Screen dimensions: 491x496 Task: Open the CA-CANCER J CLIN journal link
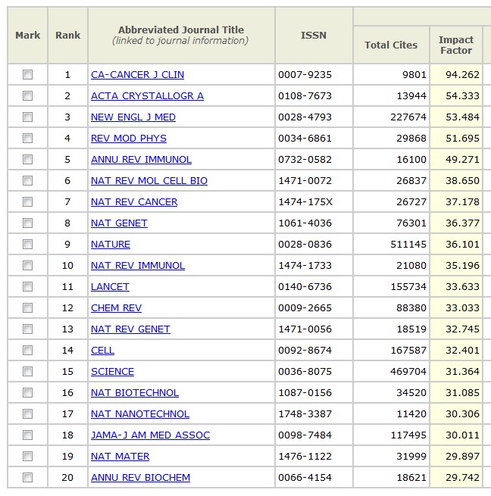pos(137,75)
